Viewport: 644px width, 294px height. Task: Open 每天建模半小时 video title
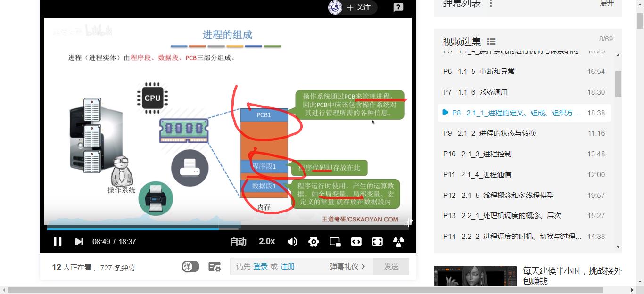click(x=572, y=276)
